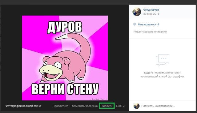
Task: Click the heart like icon
Action: [x=135, y=24]
